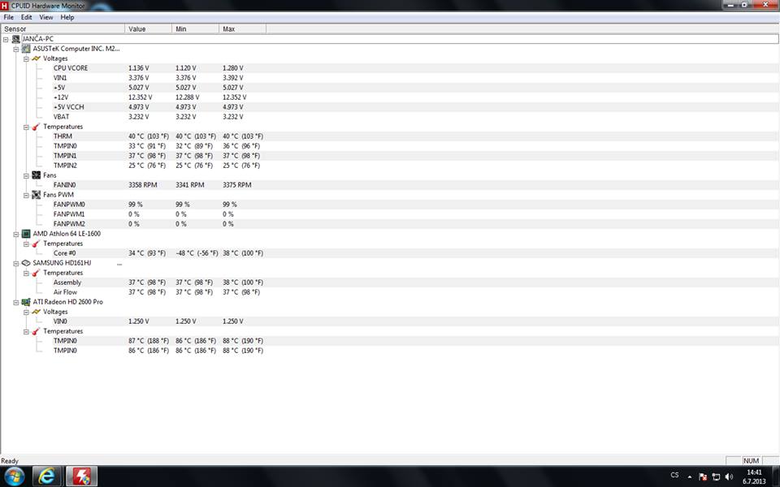Viewport: 780px width, 487px height.
Task: Click the AMD Athlon Temperatures thermometer icon
Action: 36,243
